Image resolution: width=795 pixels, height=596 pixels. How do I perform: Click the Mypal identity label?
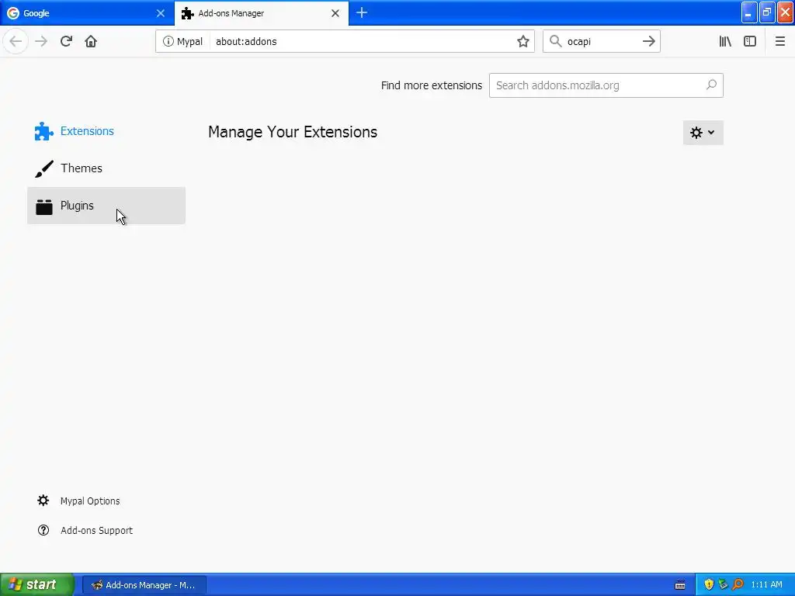[189, 42]
